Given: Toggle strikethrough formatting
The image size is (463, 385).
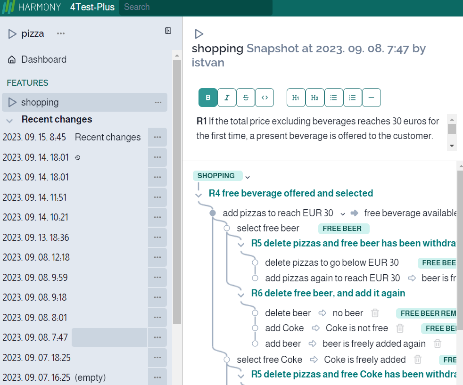Looking at the screenshot, I should pyautogui.click(x=246, y=98).
